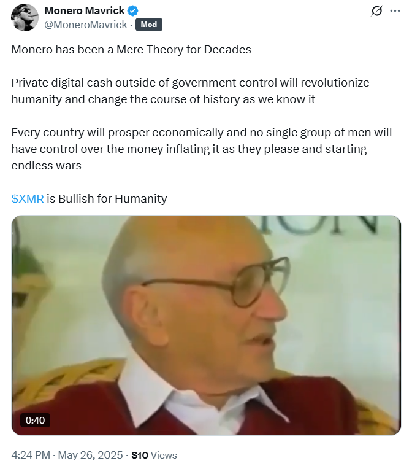The height and width of the screenshot is (466, 412).
Task: Click the 810 Views counter
Action: tap(154, 455)
